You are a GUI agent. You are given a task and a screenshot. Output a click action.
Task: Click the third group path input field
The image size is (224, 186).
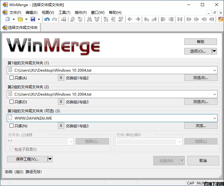coord(111,118)
